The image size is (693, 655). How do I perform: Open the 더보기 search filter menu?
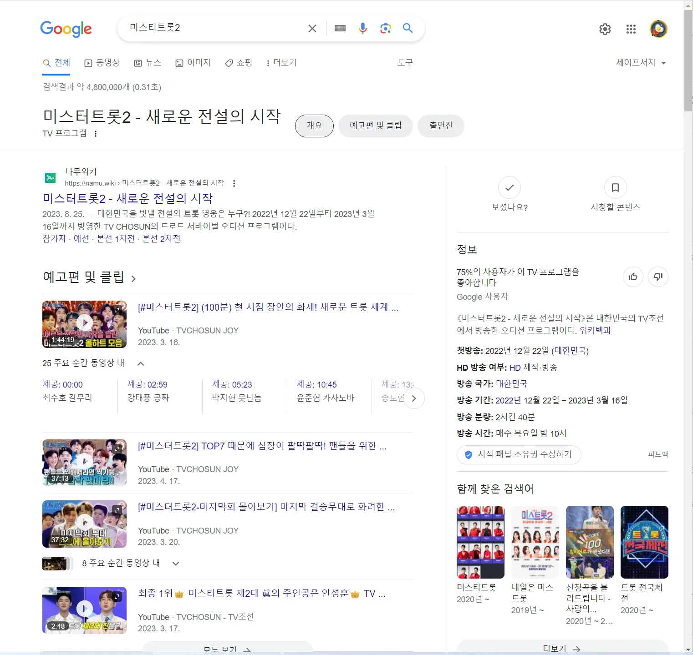pos(281,63)
